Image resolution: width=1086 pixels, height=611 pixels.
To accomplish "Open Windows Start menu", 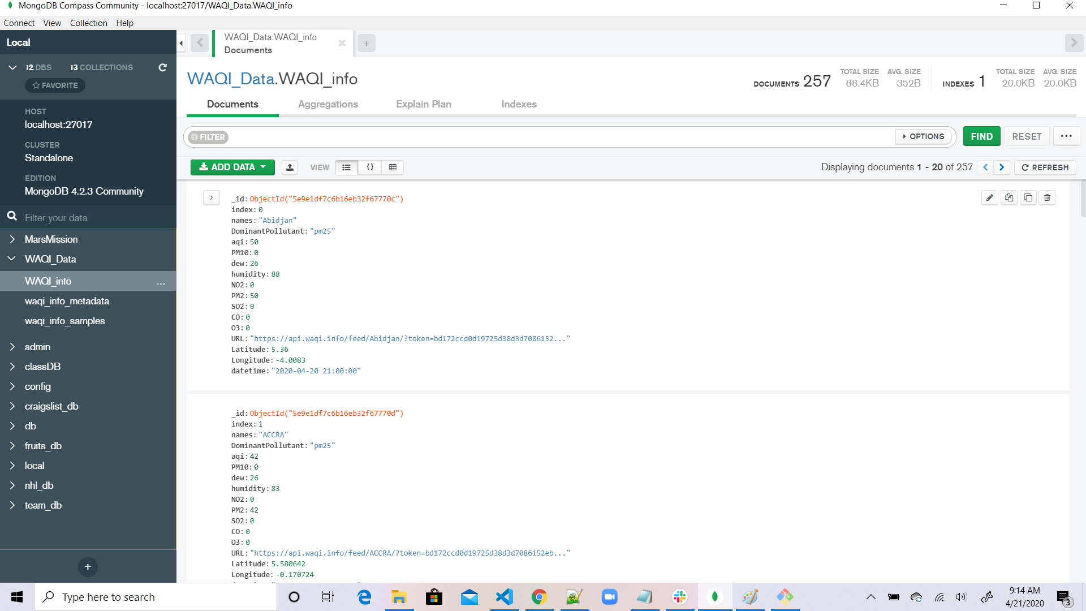I will [17, 597].
